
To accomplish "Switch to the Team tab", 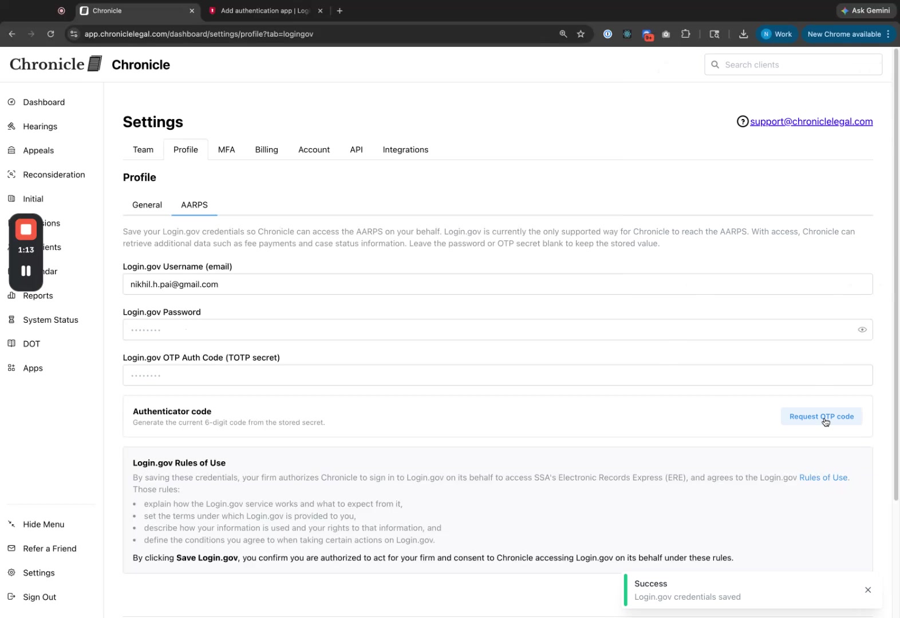I will [x=143, y=149].
